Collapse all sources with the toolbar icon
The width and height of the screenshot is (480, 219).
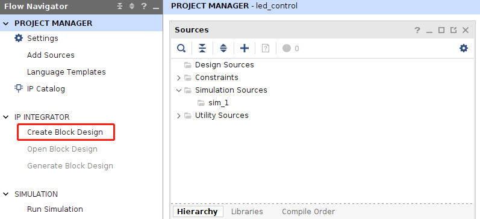(202, 48)
